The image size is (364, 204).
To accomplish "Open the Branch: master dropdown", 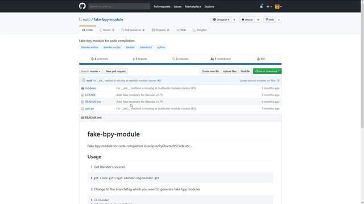I will pos(91,71).
